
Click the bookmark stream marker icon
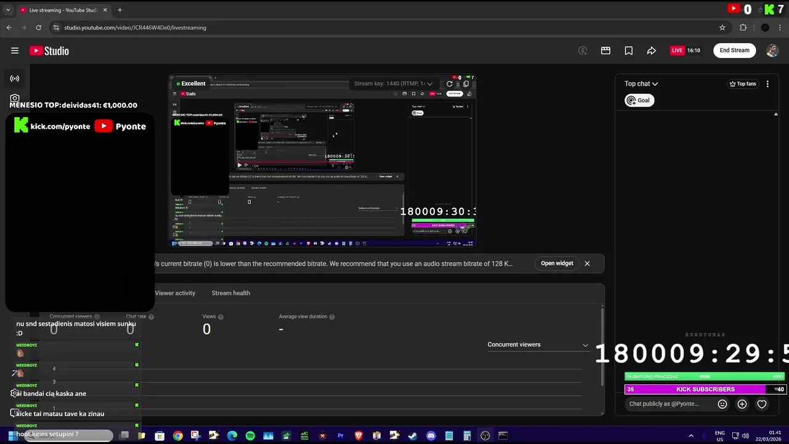[x=629, y=51]
